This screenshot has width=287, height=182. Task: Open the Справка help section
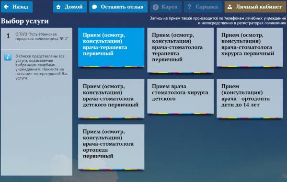coord(203,7)
